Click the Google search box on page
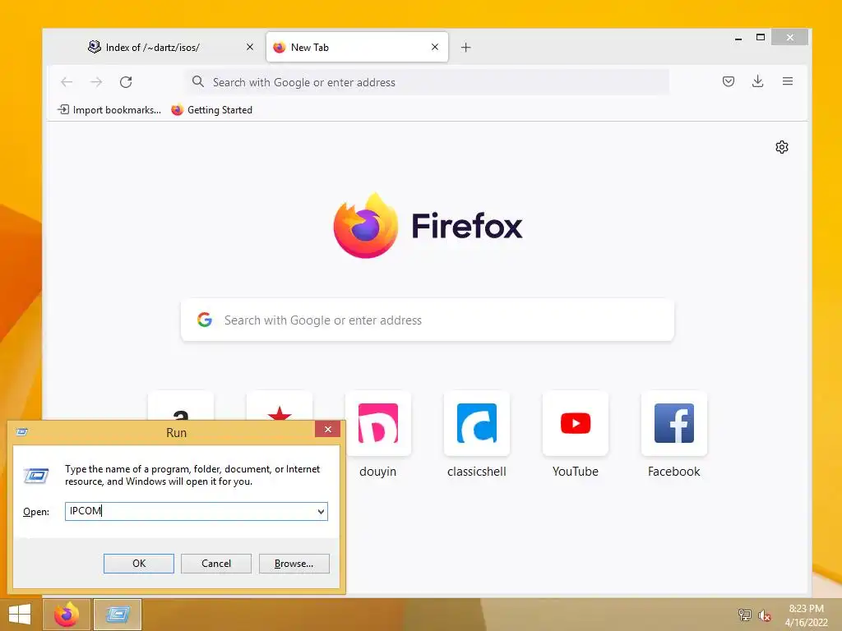 click(x=428, y=320)
